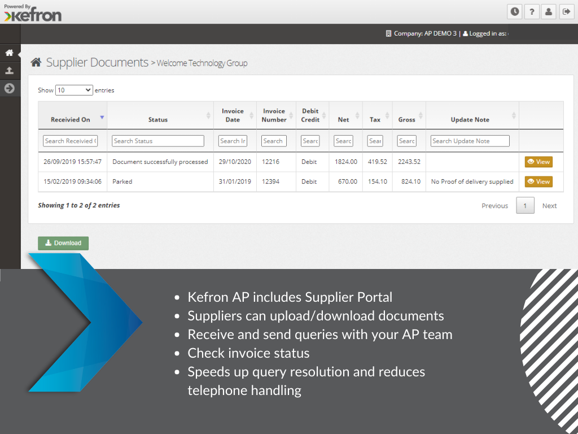The image size is (578, 434).
Task: Focus the Search Update Note field
Action: pyautogui.click(x=470, y=141)
